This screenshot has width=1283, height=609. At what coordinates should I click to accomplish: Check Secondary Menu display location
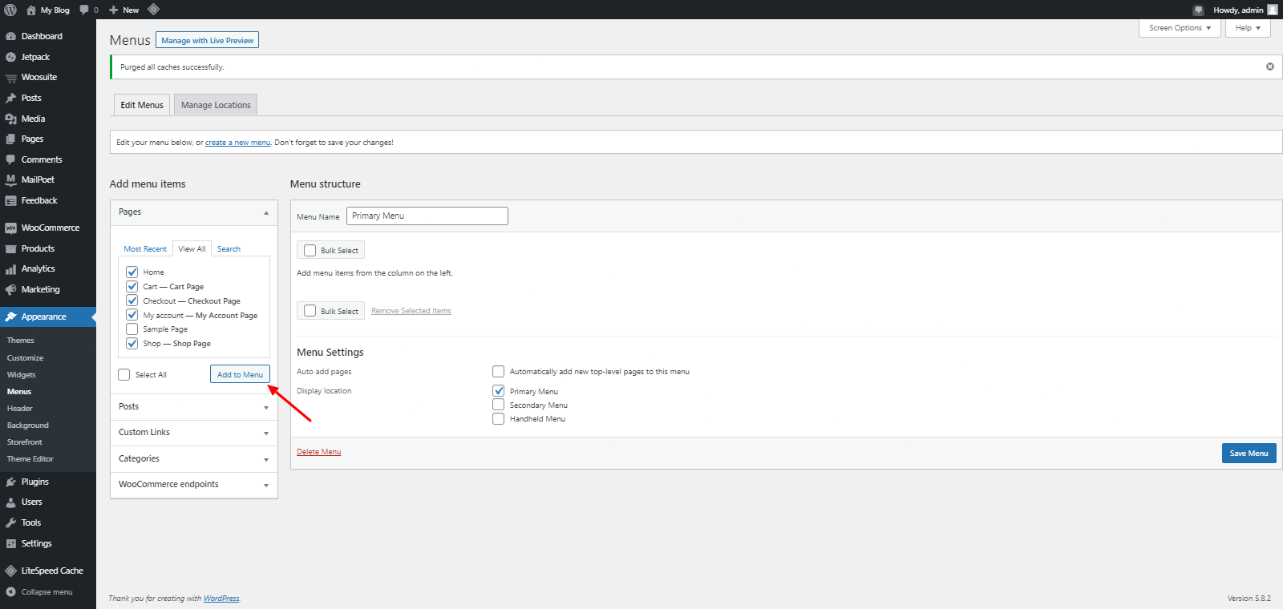(x=499, y=405)
